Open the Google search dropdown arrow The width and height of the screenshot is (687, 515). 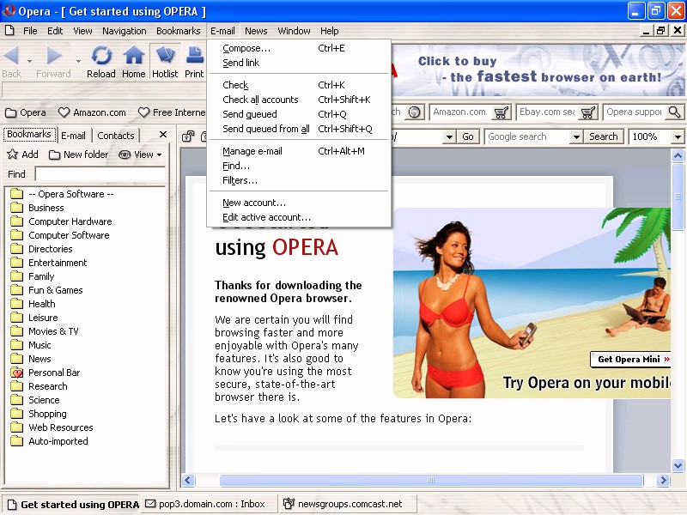(576, 137)
